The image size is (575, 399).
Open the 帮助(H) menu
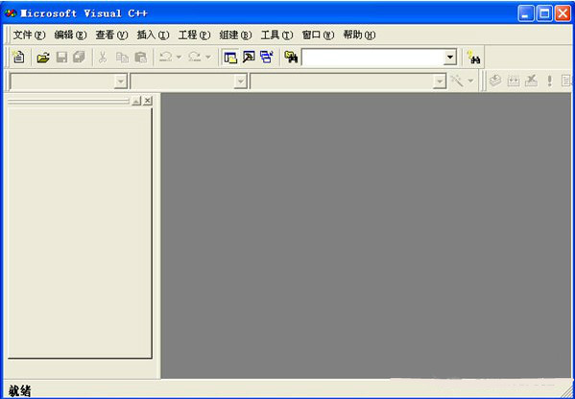[359, 35]
